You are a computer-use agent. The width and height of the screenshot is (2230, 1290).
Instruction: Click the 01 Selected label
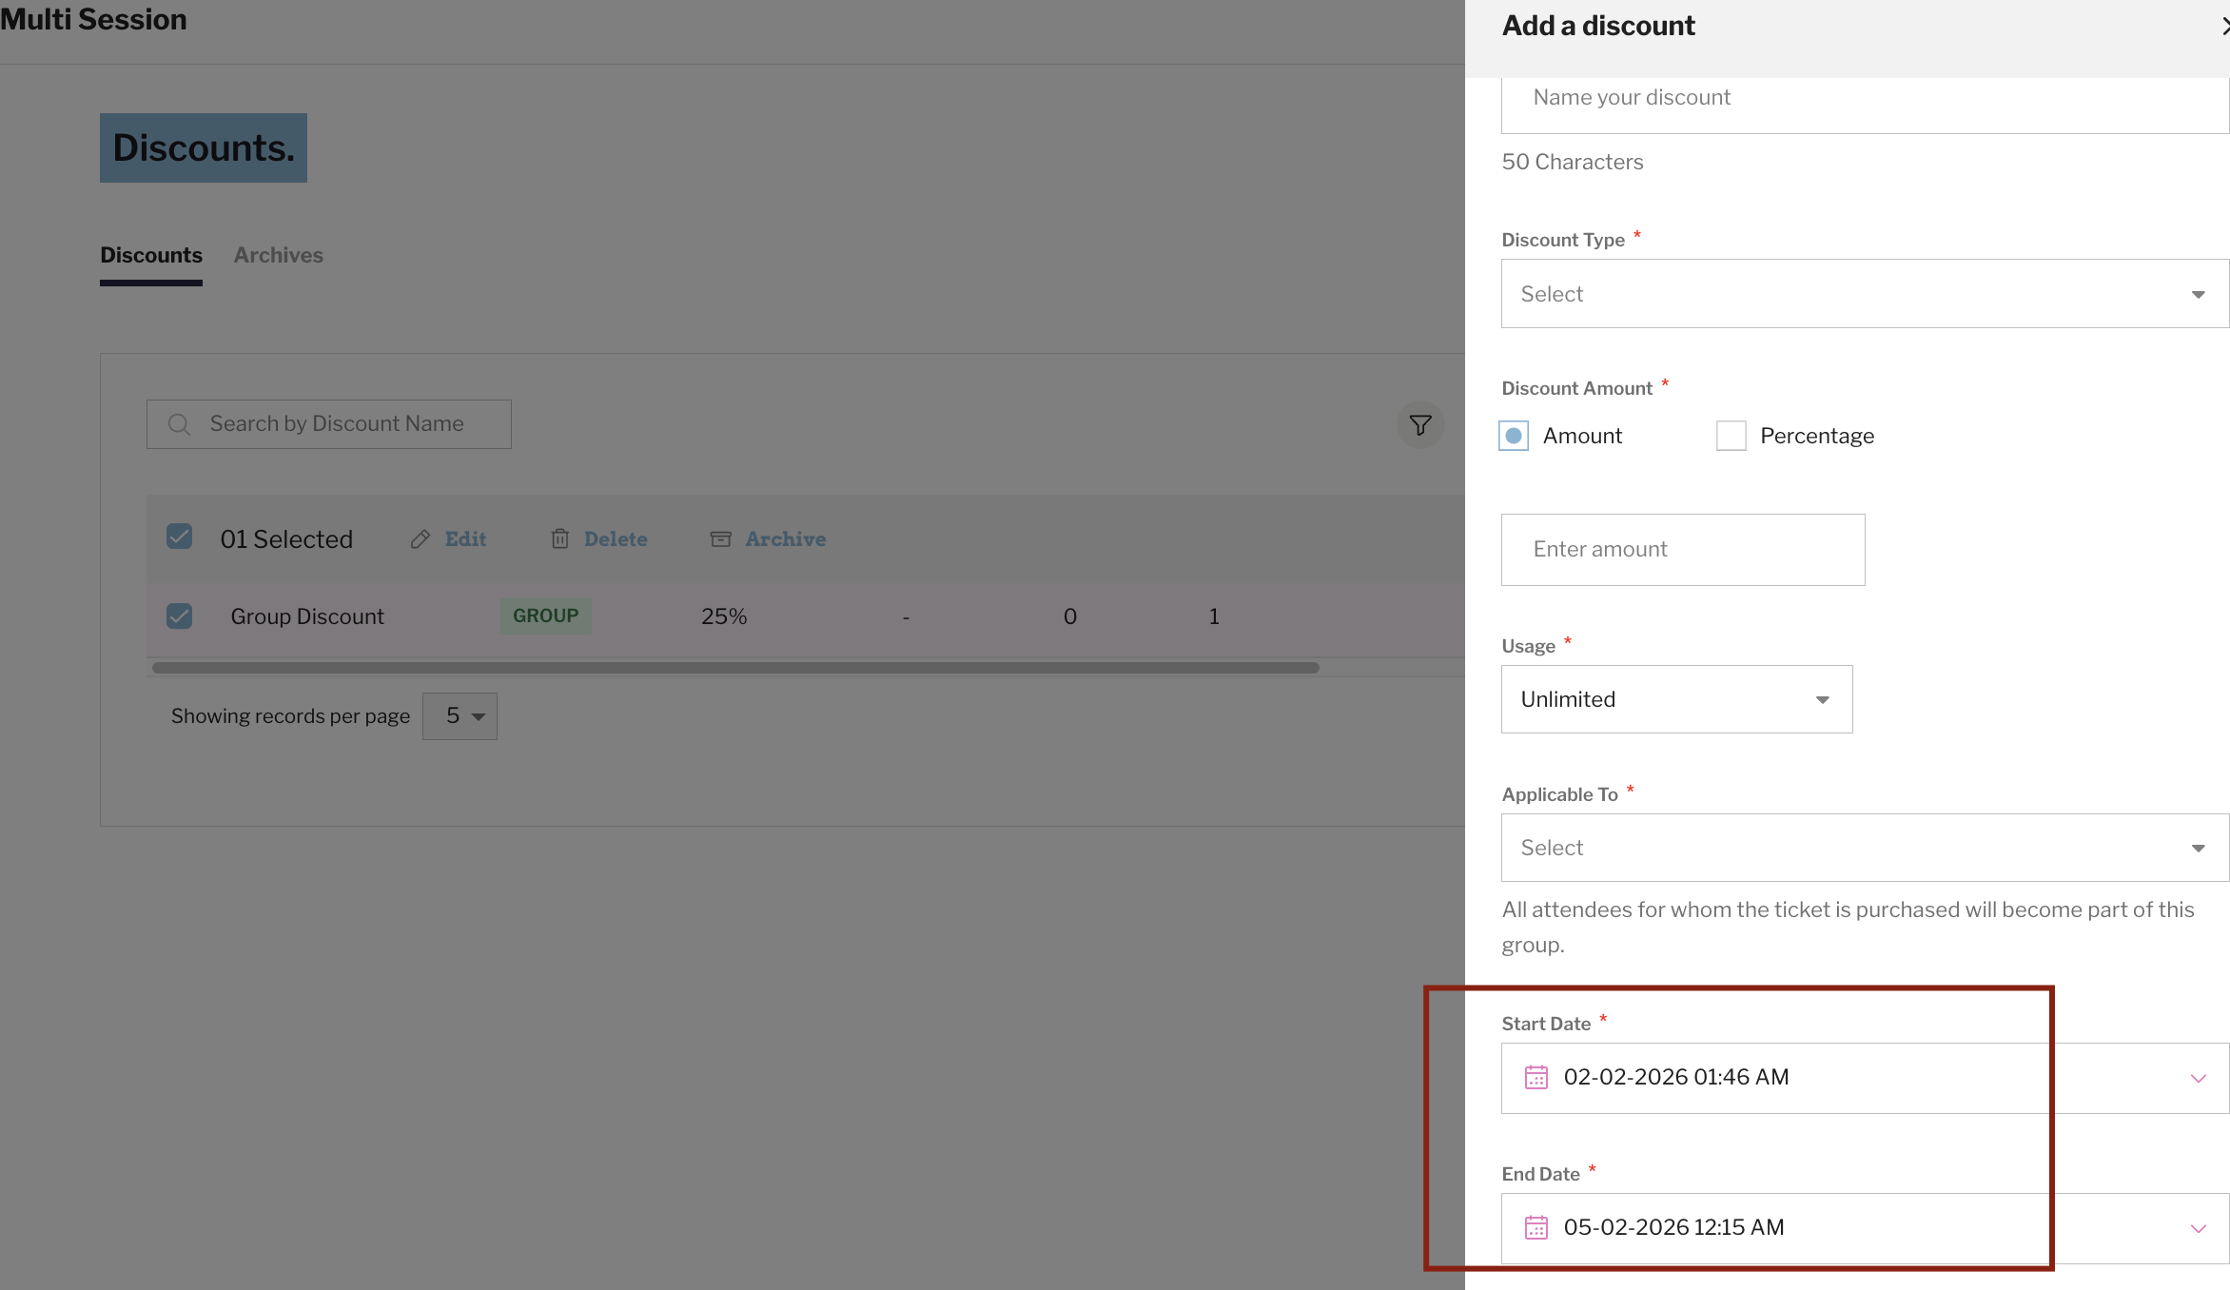pos(286,539)
